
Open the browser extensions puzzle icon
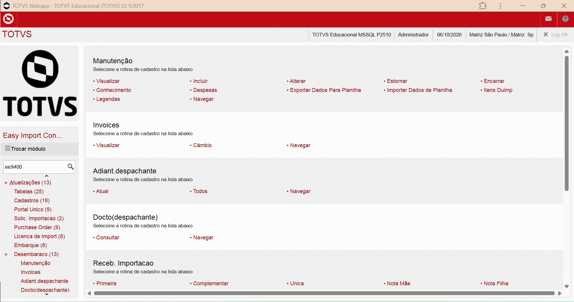pyautogui.click(x=483, y=6)
